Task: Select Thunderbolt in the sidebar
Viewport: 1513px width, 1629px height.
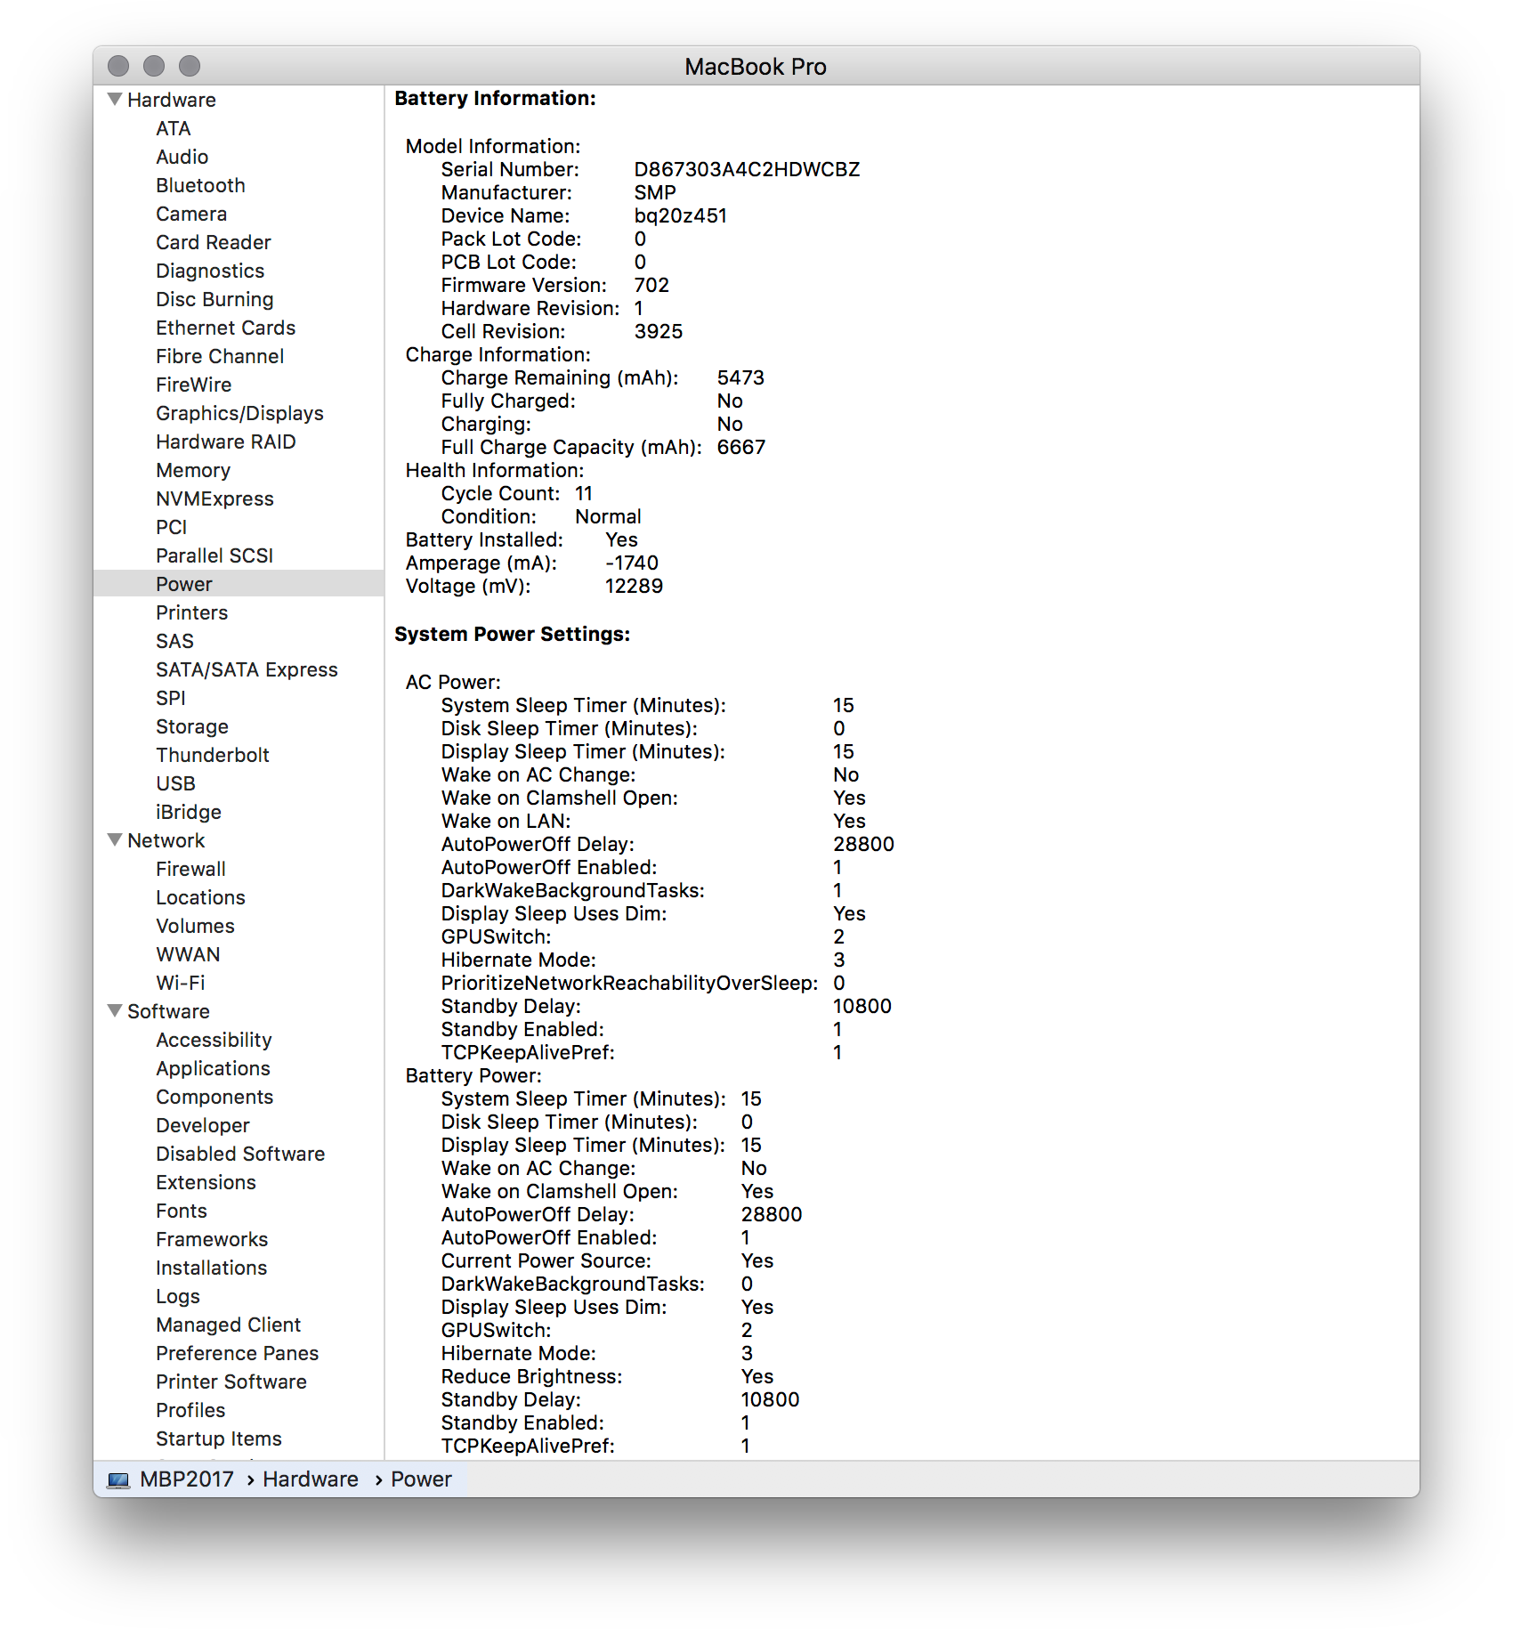Action: [213, 755]
